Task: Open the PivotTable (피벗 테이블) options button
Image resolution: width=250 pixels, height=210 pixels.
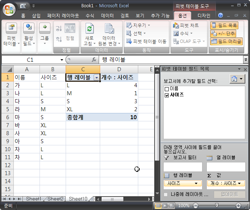Action: pyautogui.click(x=11, y=35)
